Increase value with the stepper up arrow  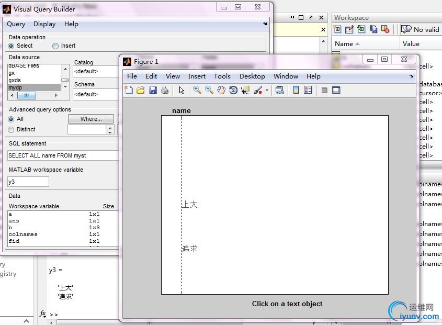pos(110,127)
